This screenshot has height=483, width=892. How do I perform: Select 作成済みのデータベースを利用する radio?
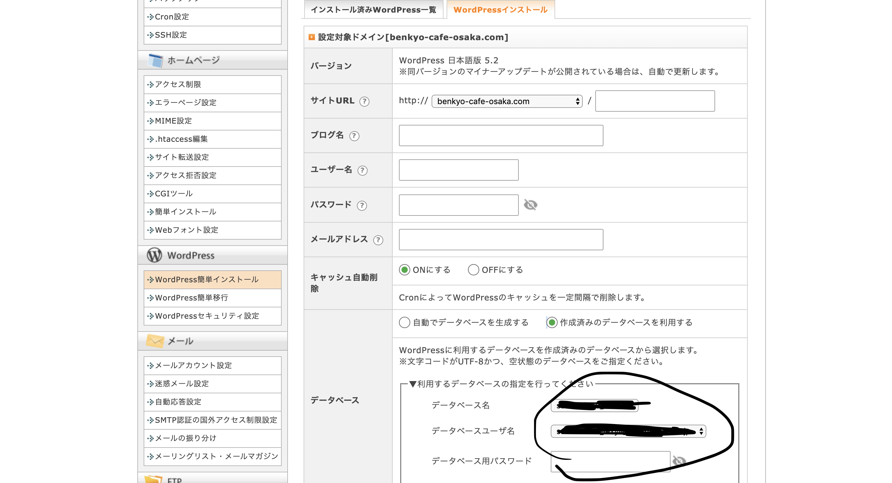552,322
